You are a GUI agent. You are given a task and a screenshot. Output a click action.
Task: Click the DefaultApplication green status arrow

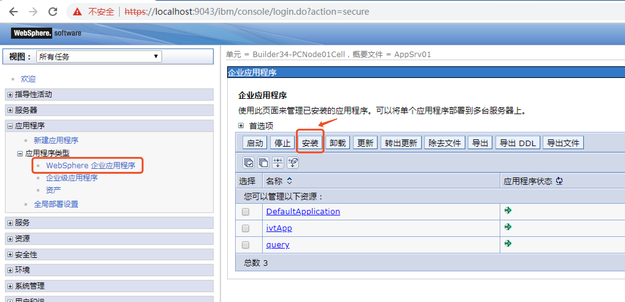[x=508, y=210]
